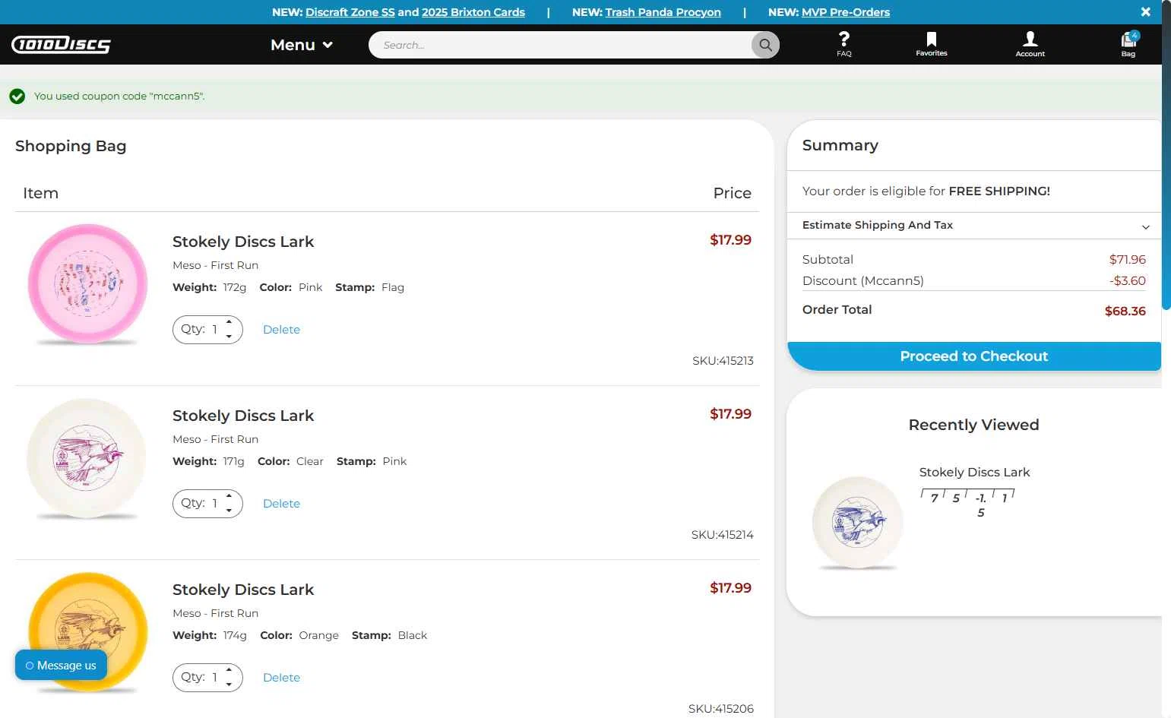This screenshot has width=1171, height=718.
Task: Open Discraft Zone SS link
Action: pos(350,12)
